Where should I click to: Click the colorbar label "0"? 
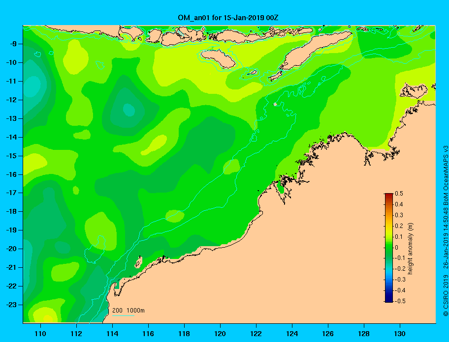point(397,248)
